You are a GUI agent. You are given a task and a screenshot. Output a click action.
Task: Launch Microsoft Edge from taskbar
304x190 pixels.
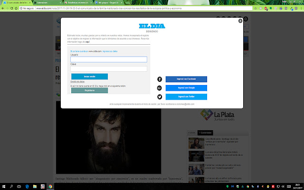pos(27,187)
